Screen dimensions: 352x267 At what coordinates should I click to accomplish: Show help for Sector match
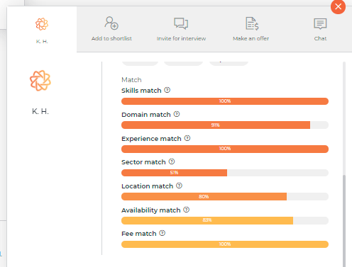point(172,161)
